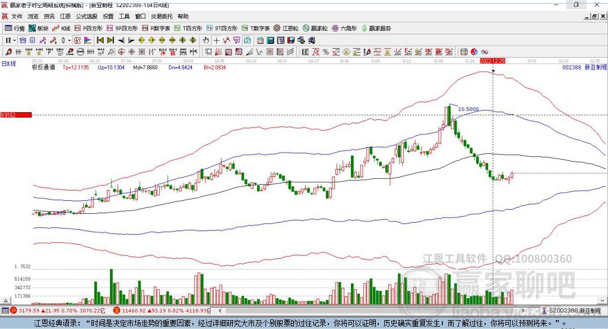Open the 江恩轮 Gann wheel

pos(286,29)
